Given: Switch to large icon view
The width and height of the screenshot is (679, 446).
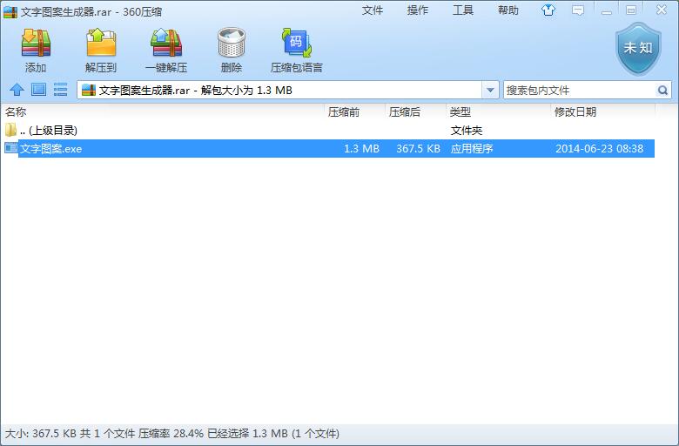Looking at the screenshot, I should 38,89.
